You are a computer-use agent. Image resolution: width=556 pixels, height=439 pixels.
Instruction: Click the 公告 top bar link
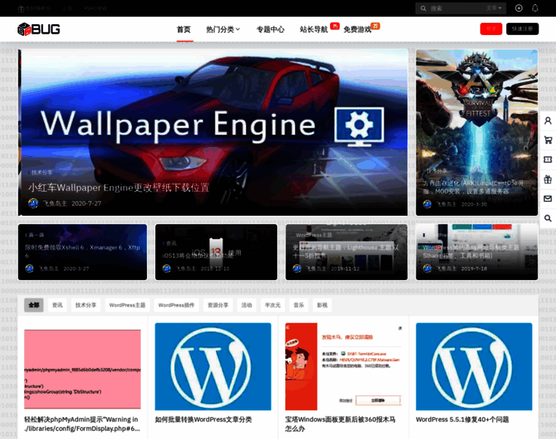click(68, 9)
